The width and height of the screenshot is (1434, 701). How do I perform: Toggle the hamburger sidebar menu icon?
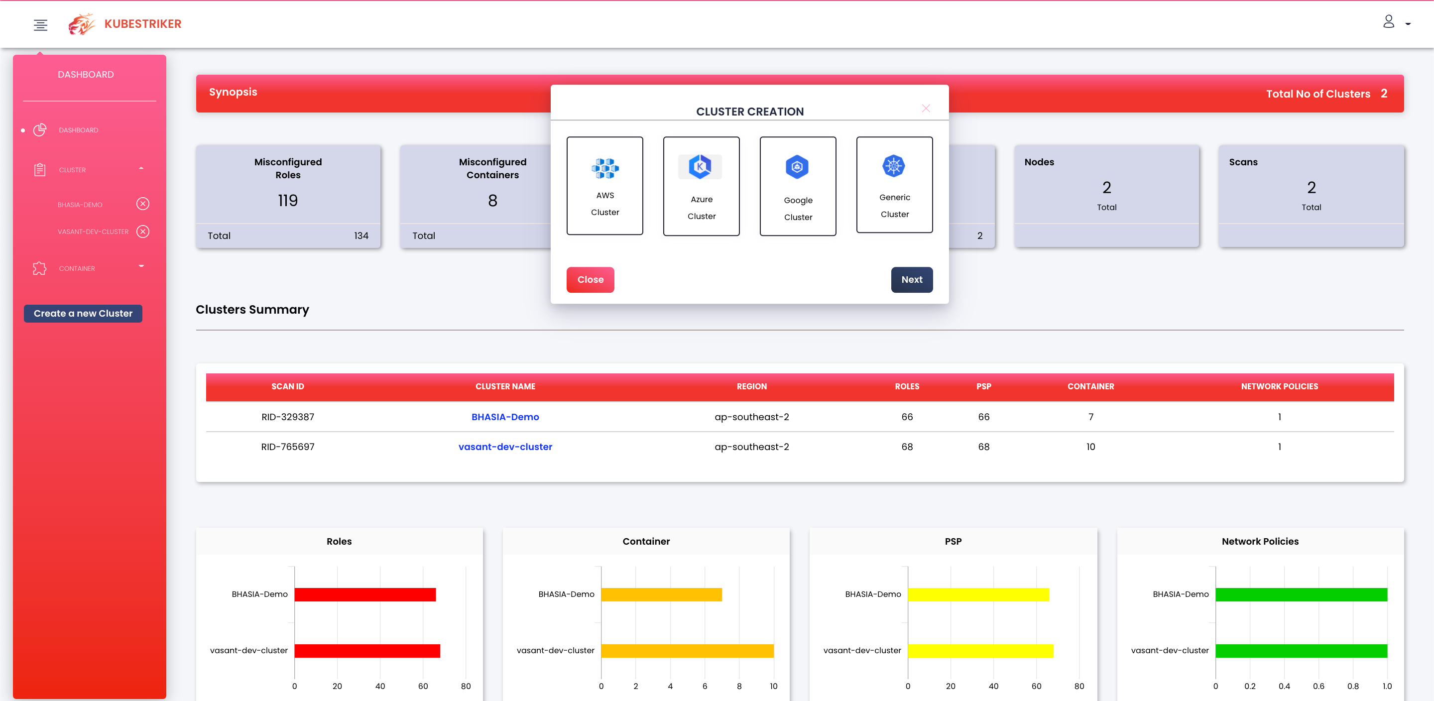click(40, 24)
